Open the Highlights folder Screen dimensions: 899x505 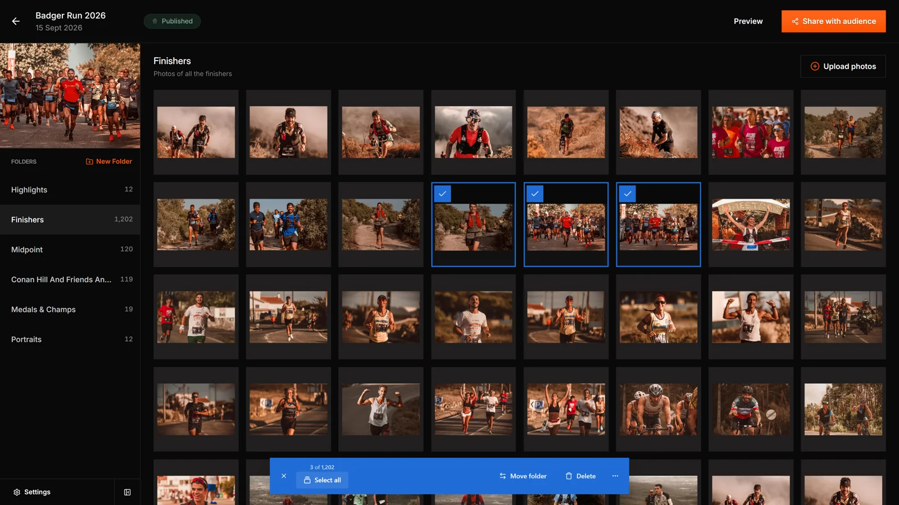[70, 190]
